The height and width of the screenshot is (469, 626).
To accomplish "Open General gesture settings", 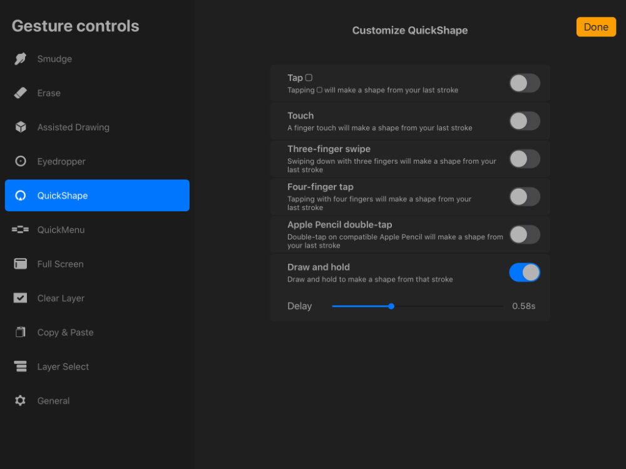I will point(97,400).
